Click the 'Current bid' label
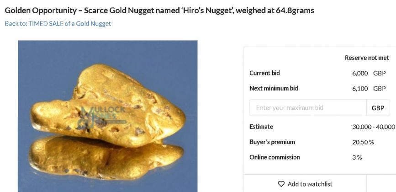The image size is (396, 192). point(264,73)
